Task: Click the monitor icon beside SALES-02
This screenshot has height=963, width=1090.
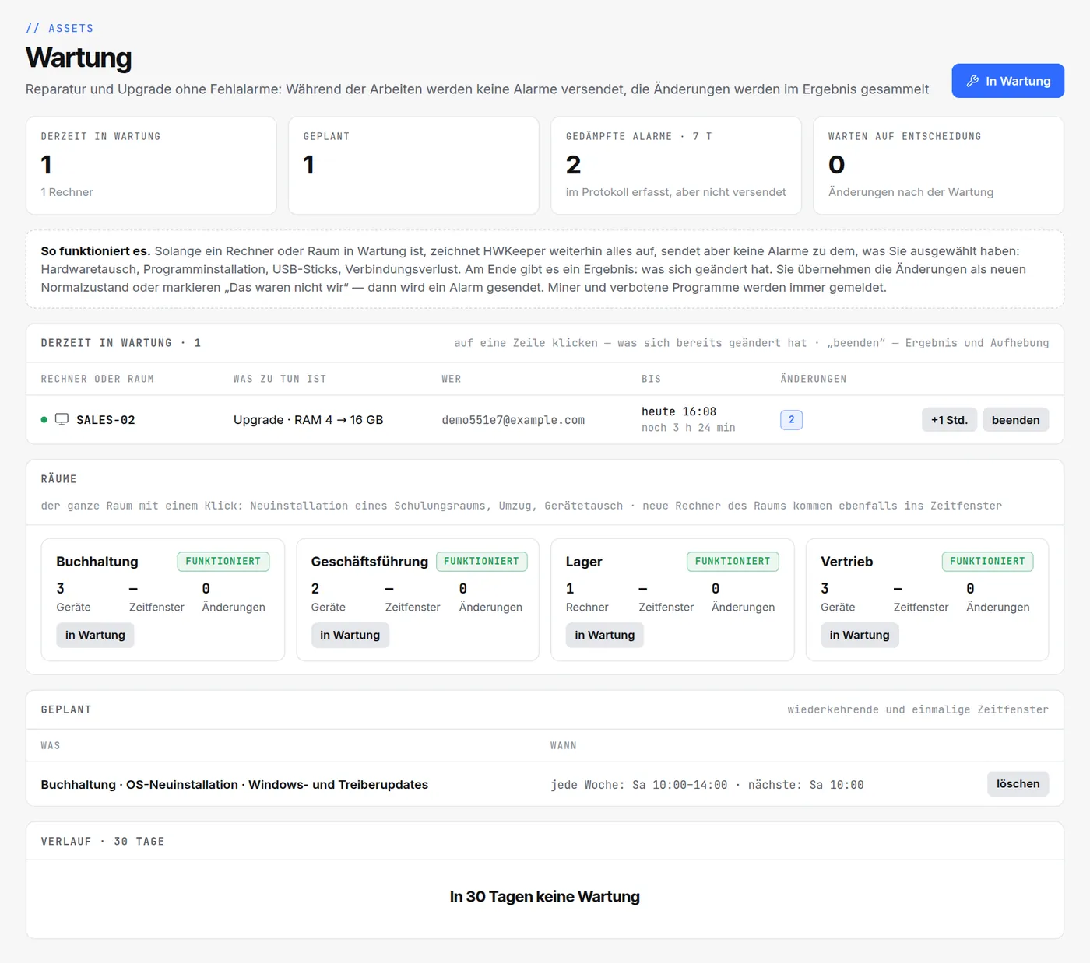Action: tap(62, 419)
